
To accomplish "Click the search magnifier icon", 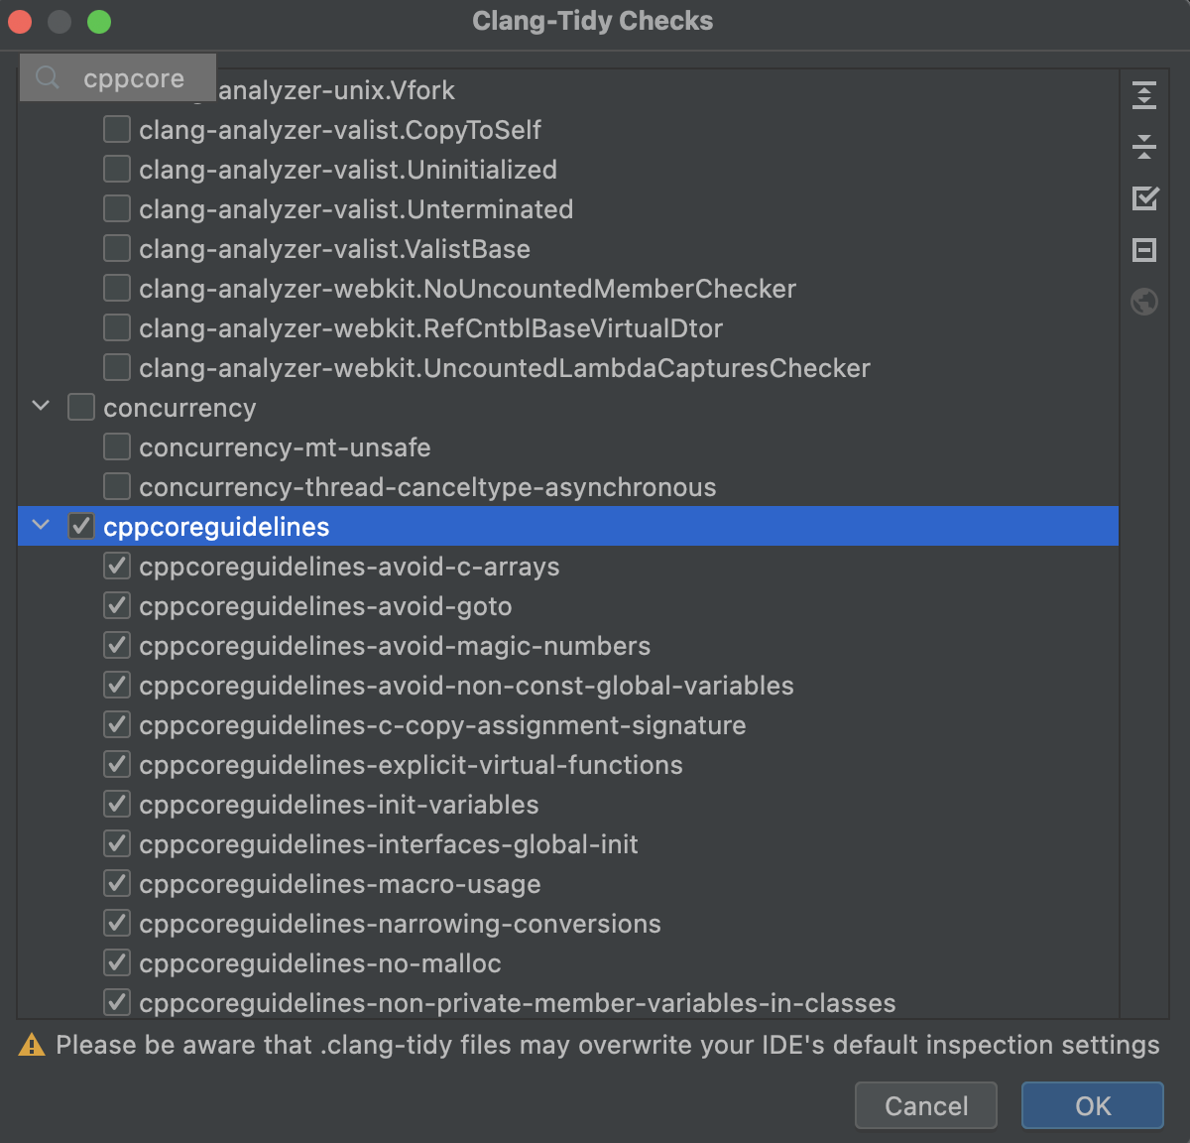I will tap(48, 77).
